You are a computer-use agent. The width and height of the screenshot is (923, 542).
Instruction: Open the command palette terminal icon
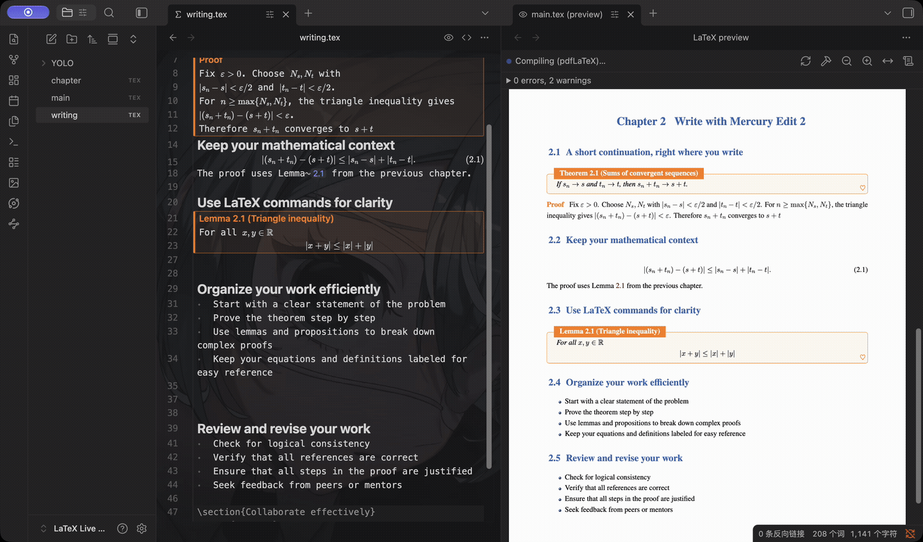pos(14,142)
